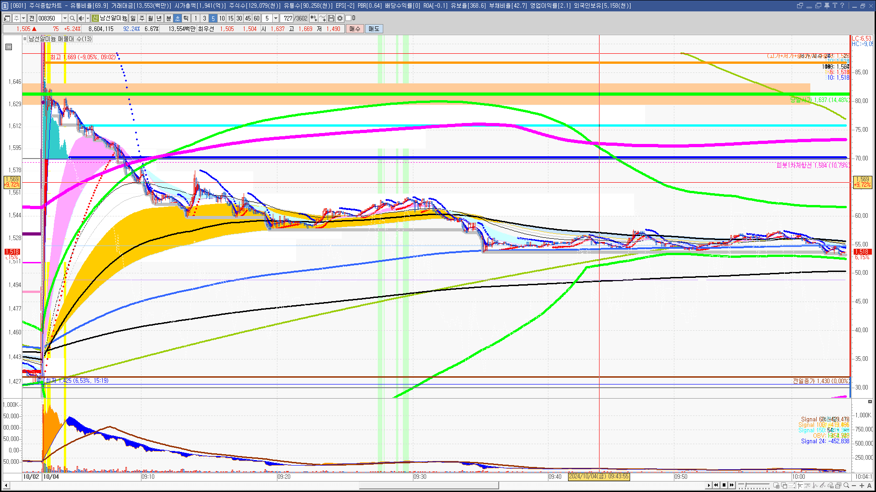
Task: Click the magnifier zoom icon in bottom toolbar
Action: (846, 486)
